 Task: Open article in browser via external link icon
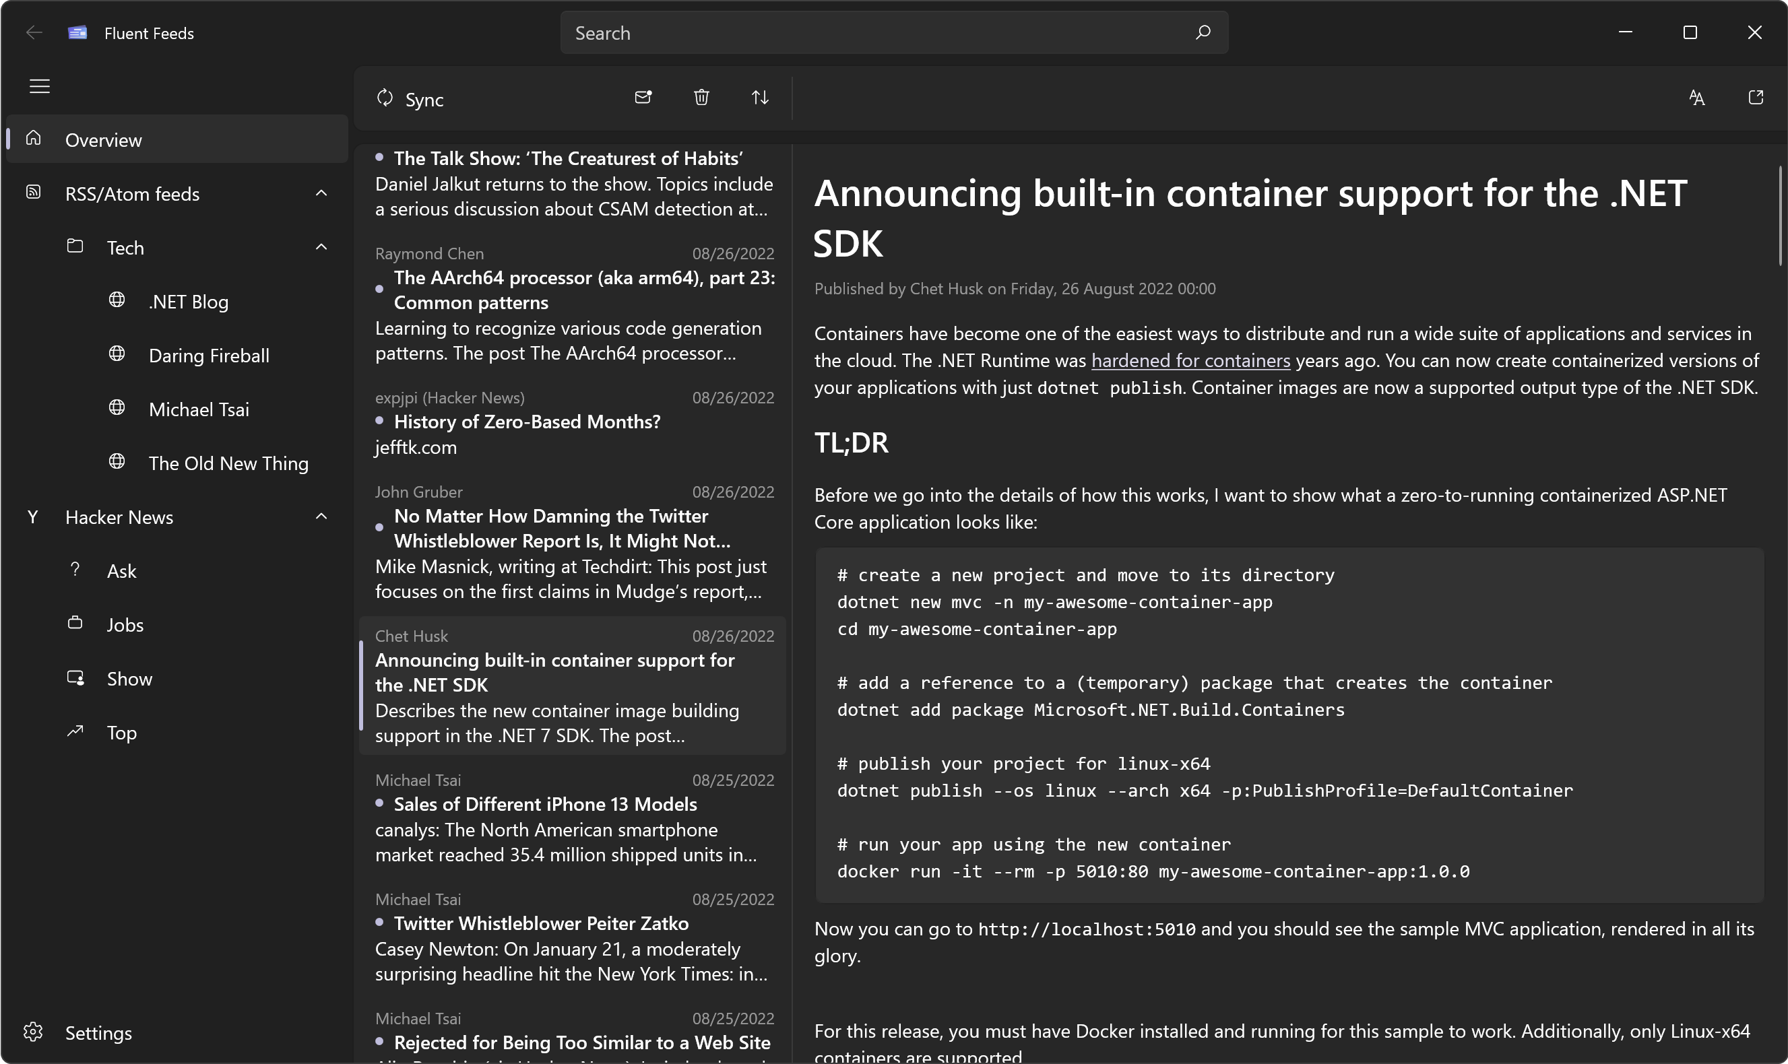point(1755,98)
